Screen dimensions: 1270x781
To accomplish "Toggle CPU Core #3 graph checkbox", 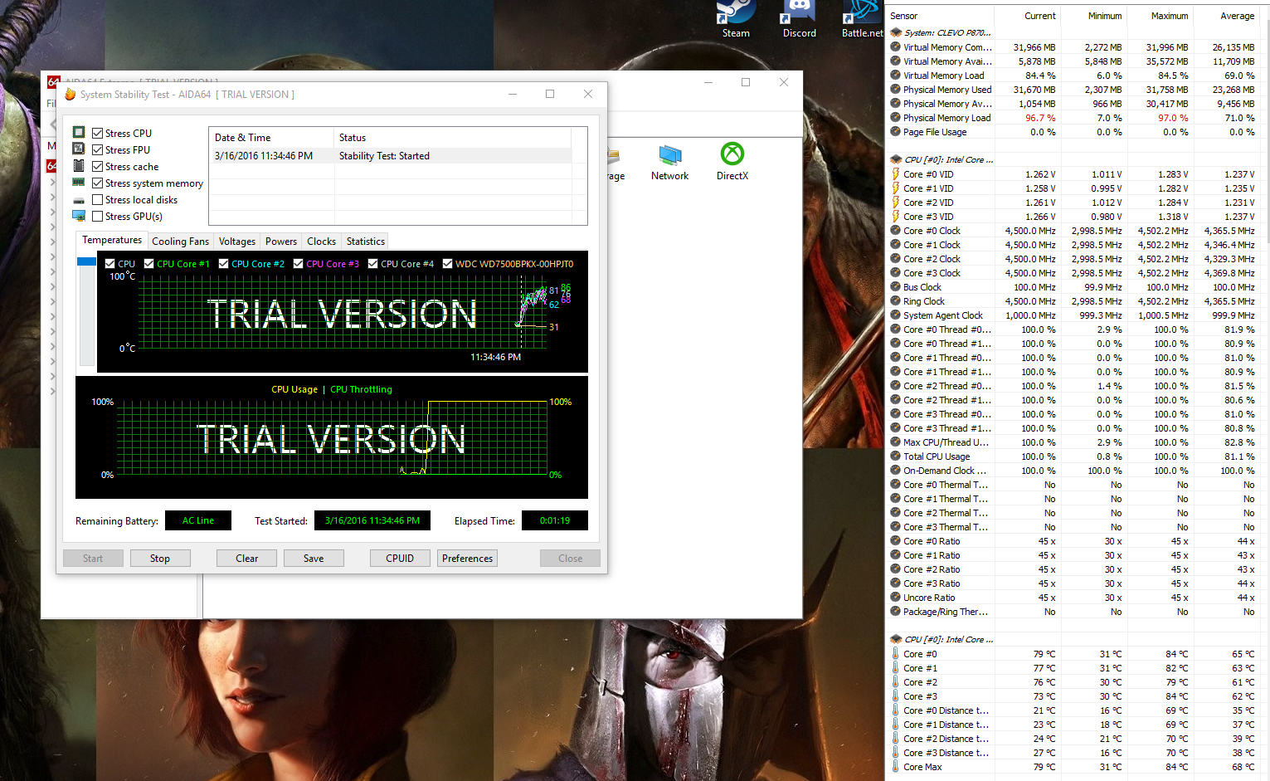I will click(x=299, y=263).
